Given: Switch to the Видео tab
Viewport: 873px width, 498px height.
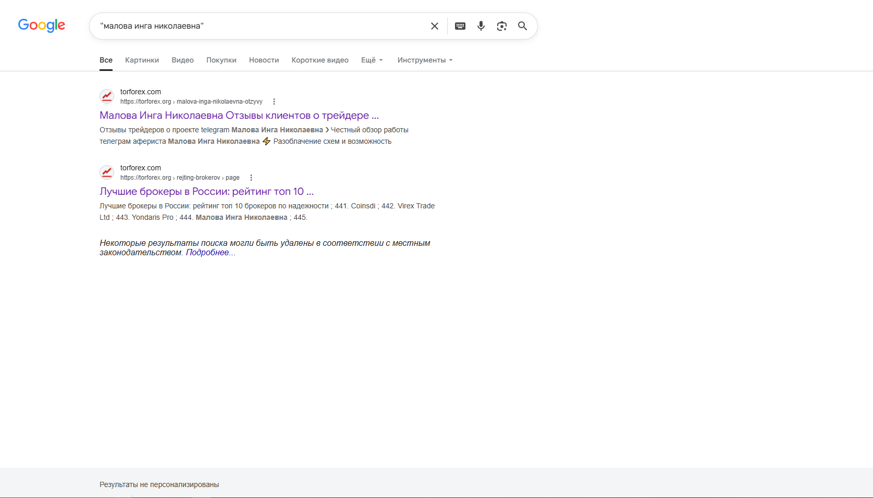Looking at the screenshot, I should click(182, 60).
